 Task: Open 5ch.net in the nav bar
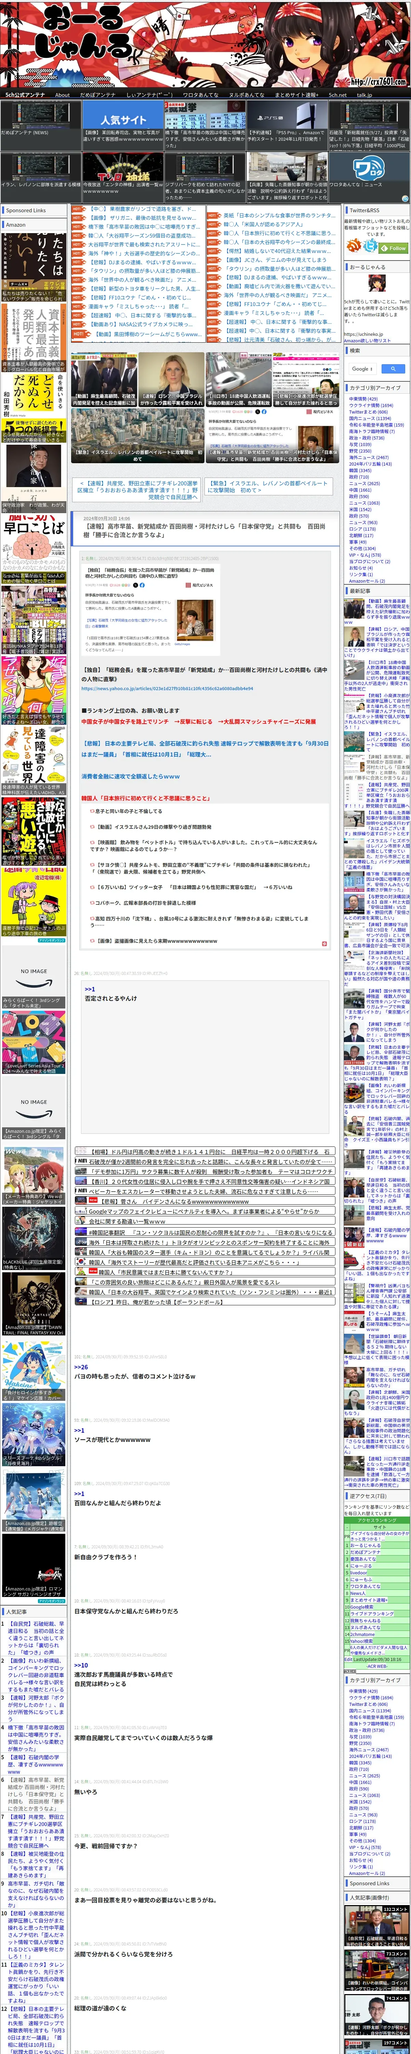338,95
